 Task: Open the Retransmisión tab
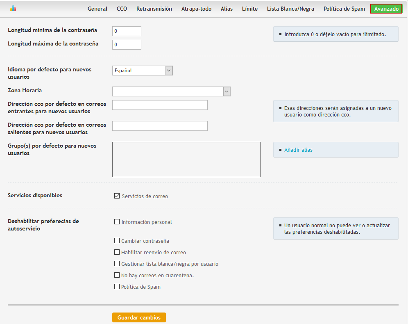pos(154,9)
